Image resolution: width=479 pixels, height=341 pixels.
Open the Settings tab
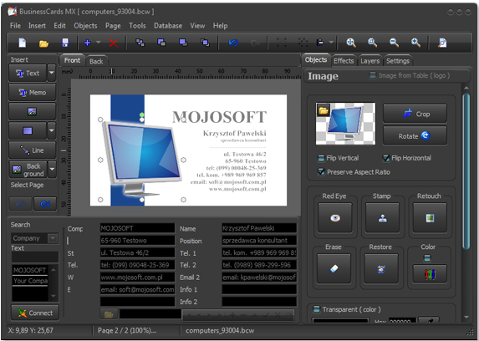tap(398, 61)
